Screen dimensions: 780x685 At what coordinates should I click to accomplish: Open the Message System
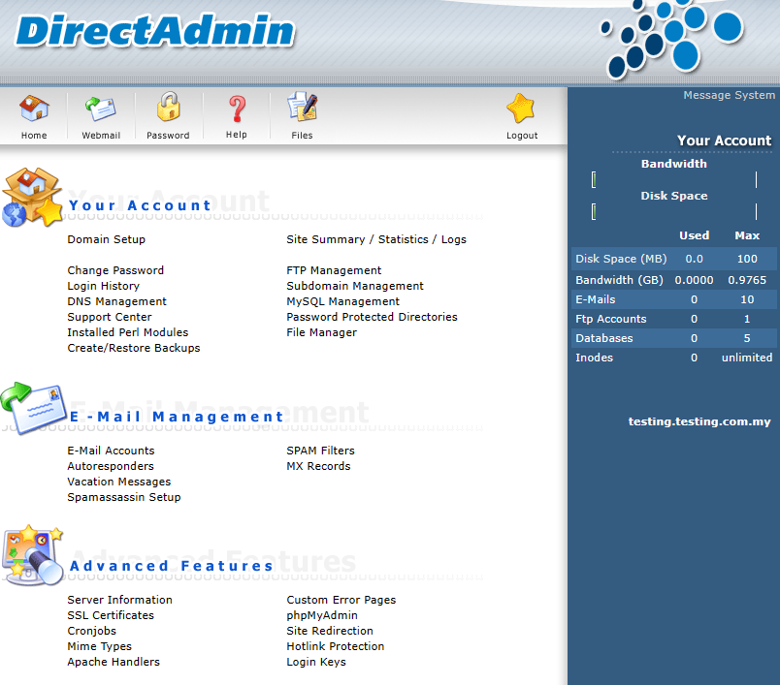pos(730,95)
